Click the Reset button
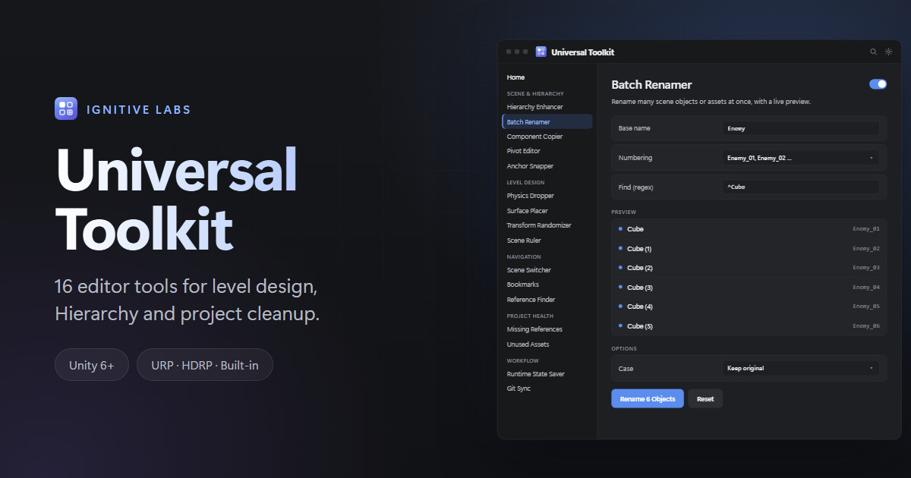The height and width of the screenshot is (478, 911). click(x=705, y=399)
